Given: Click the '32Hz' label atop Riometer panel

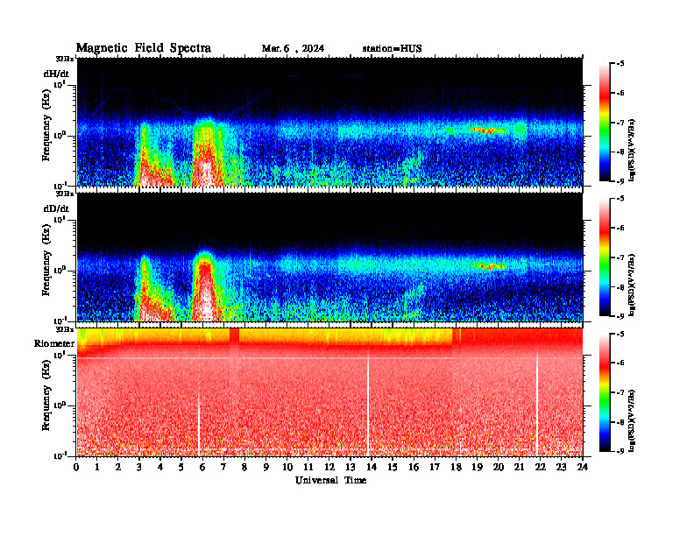Looking at the screenshot, I should point(65,329).
